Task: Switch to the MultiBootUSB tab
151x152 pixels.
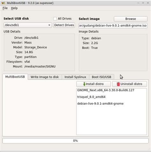Action: click(x=15, y=77)
